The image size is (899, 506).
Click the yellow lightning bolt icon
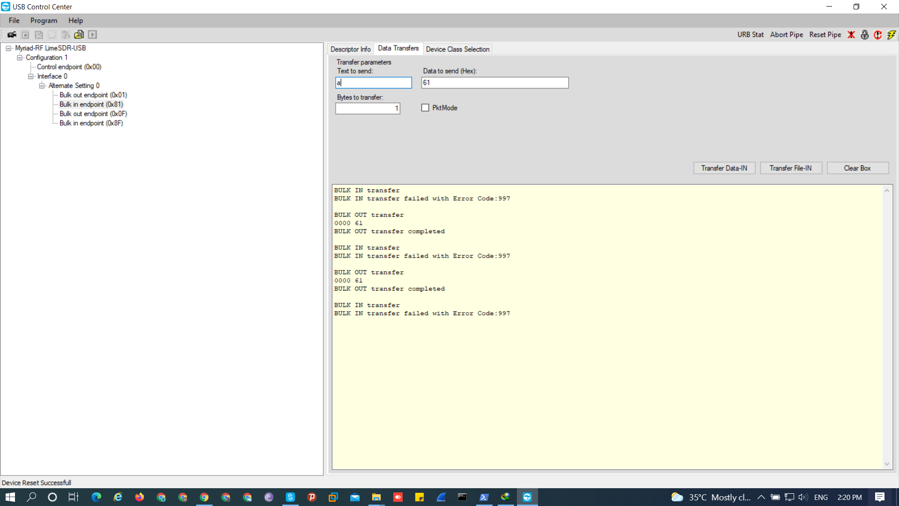click(891, 35)
